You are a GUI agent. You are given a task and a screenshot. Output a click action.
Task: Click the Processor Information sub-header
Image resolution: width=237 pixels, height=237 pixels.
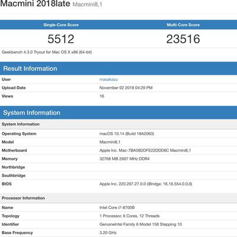118,198
